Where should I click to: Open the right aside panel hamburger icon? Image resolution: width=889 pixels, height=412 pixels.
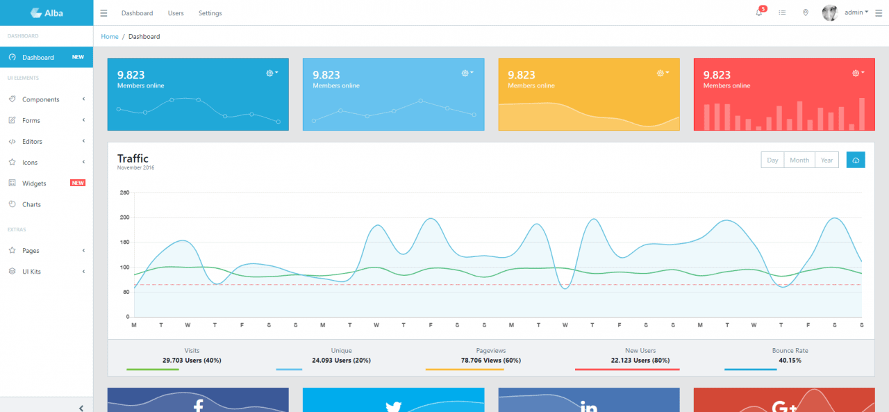coord(878,13)
